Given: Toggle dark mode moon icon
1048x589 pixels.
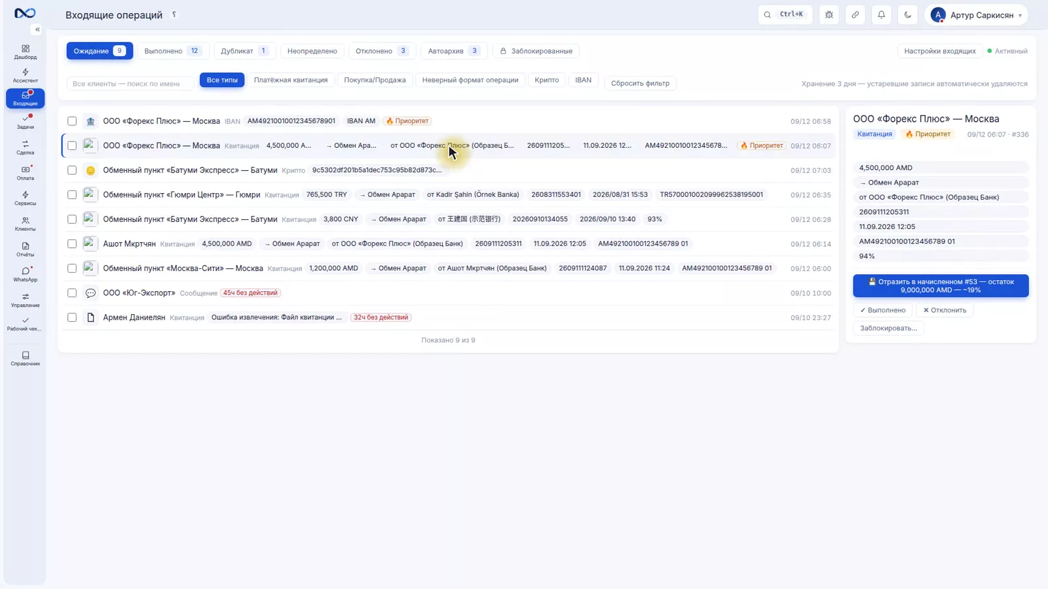Looking at the screenshot, I should point(907,14).
